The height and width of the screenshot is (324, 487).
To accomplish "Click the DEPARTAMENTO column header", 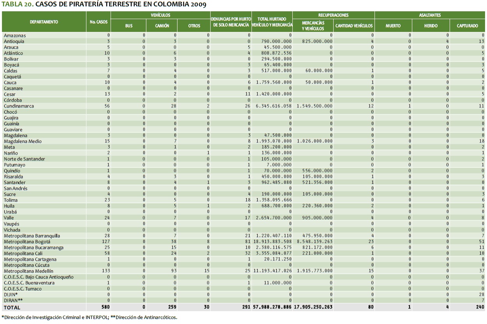I will click(x=44, y=22).
